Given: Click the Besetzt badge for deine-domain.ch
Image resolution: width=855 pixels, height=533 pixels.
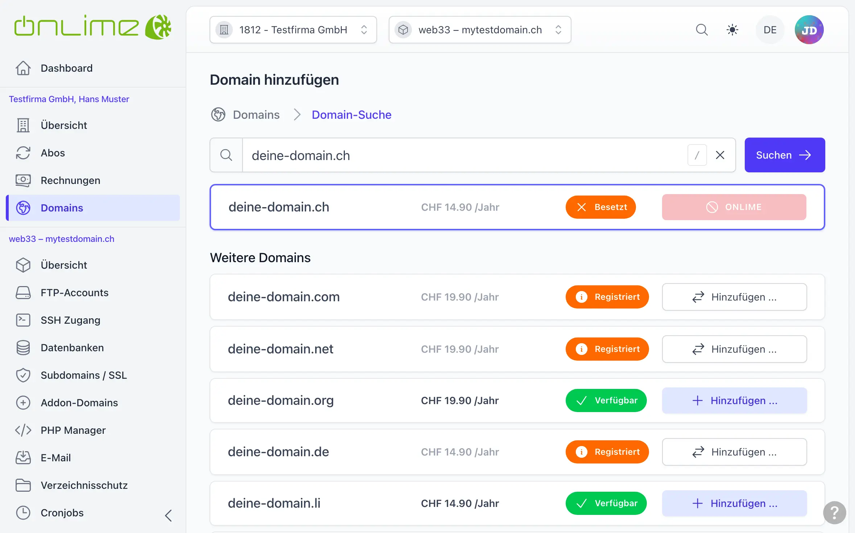Looking at the screenshot, I should pos(600,207).
